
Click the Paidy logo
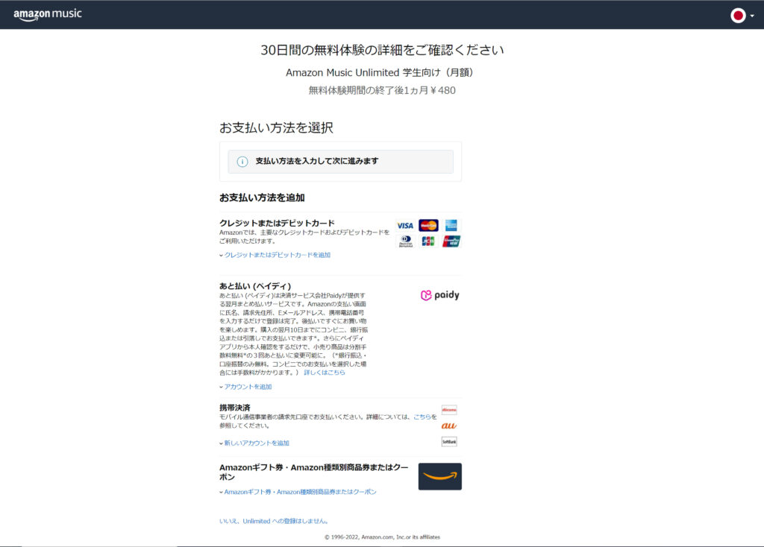coord(440,295)
